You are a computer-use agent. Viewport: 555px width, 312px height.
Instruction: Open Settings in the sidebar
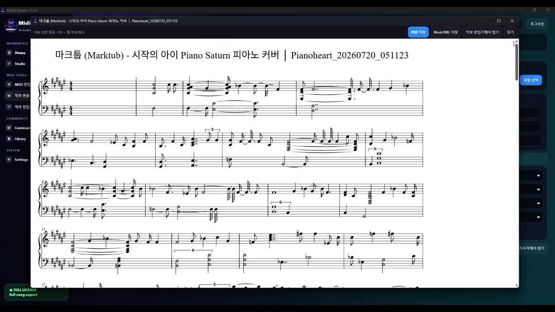[17, 159]
